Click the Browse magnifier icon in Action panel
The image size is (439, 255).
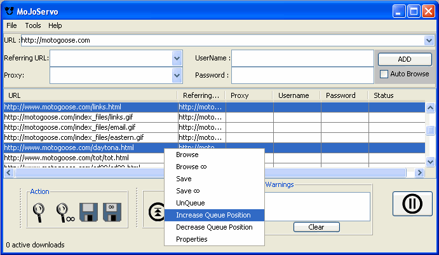(38, 212)
